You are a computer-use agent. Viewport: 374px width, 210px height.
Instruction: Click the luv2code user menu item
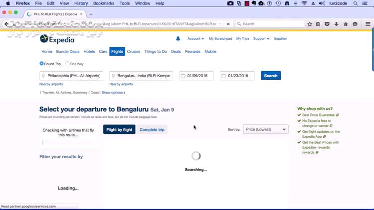point(338,3)
